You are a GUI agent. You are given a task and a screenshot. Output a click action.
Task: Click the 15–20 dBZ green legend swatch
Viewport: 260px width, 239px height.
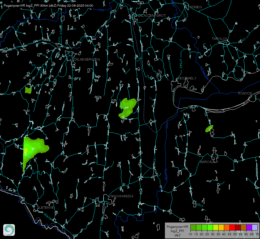pos(199,227)
